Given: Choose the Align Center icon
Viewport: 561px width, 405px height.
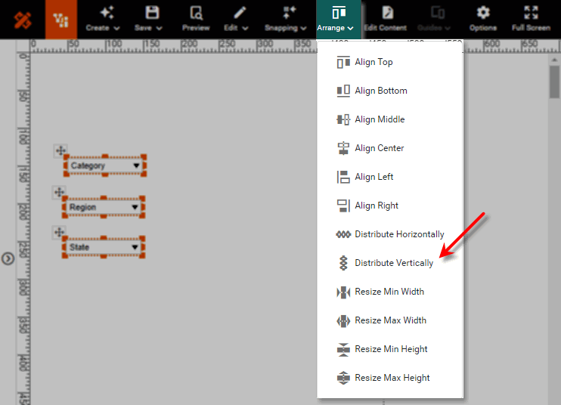Looking at the screenshot, I should pos(343,148).
